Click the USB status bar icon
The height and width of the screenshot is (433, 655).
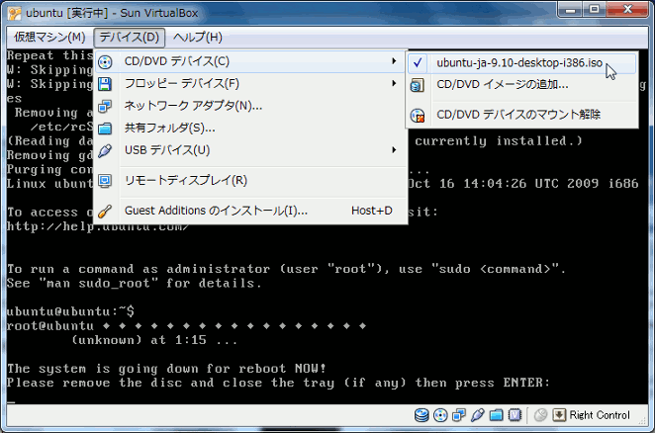click(x=478, y=415)
